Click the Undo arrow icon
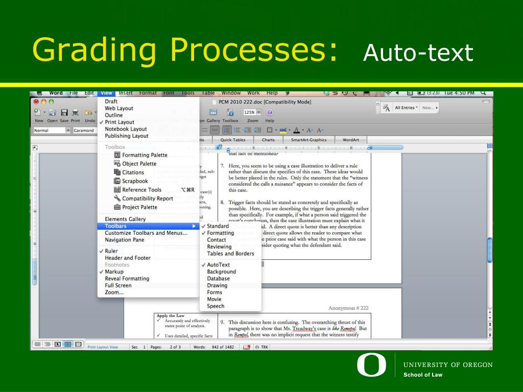 tap(88, 113)
